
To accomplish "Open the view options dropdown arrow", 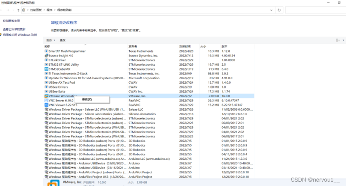I will point(343,40).
